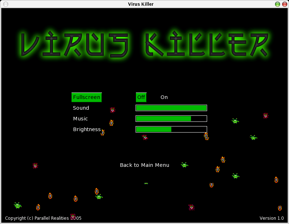The height and width of the screenshot is (224, 289).
Task: Set fullscreen to Off
Action: pos(141,97)
